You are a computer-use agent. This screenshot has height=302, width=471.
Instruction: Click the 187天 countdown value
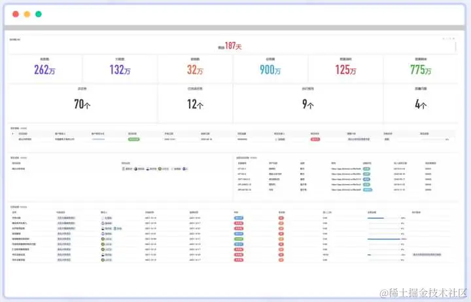pos(233,46)
